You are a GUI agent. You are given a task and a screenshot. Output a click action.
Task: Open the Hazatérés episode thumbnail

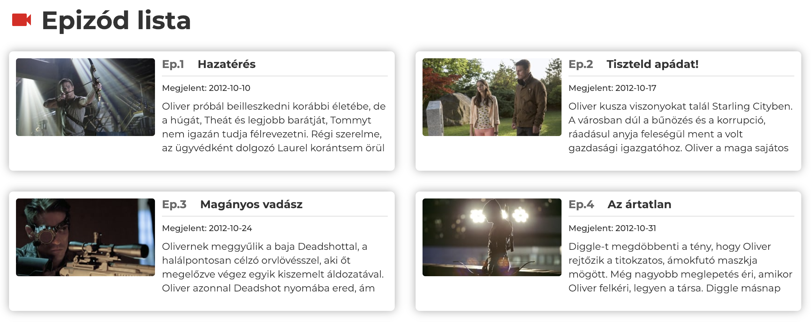(85, 97)
